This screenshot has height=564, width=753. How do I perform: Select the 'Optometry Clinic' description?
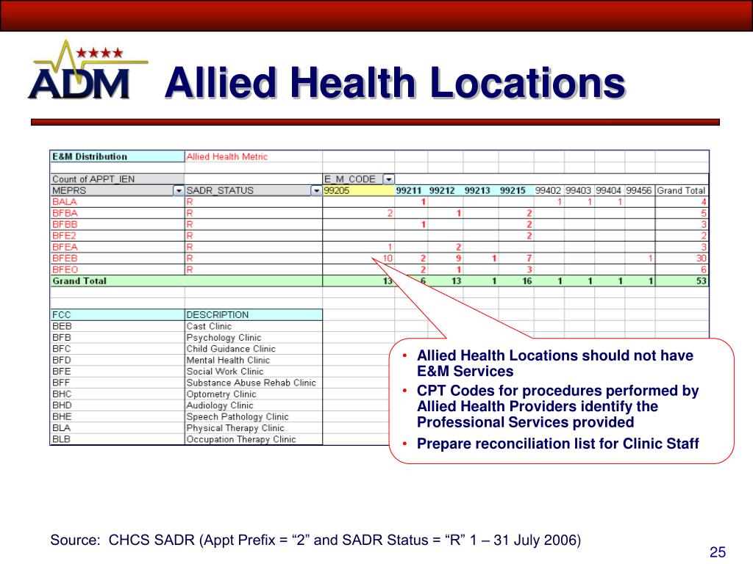[253, 394]
